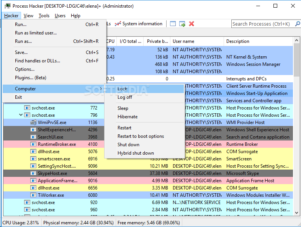Image resolution: width=301 pixels, height=227 pixels.
Task: Click the dllhost.exe 5076 process icon
Action: point(33,152)
